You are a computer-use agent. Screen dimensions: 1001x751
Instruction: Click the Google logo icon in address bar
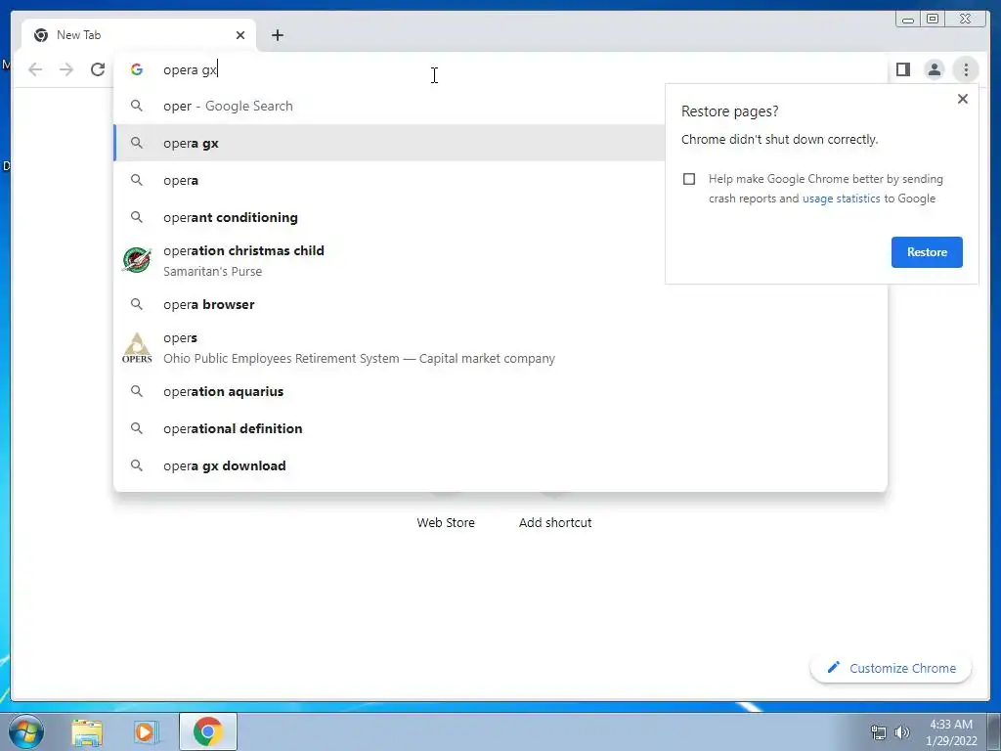coord(137,69)
